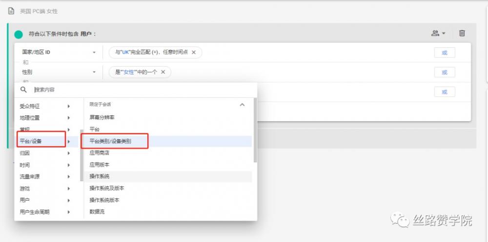Expand the 用户 category
The image size is (488, 242).
pyautogui.click(x=45, y=201)
